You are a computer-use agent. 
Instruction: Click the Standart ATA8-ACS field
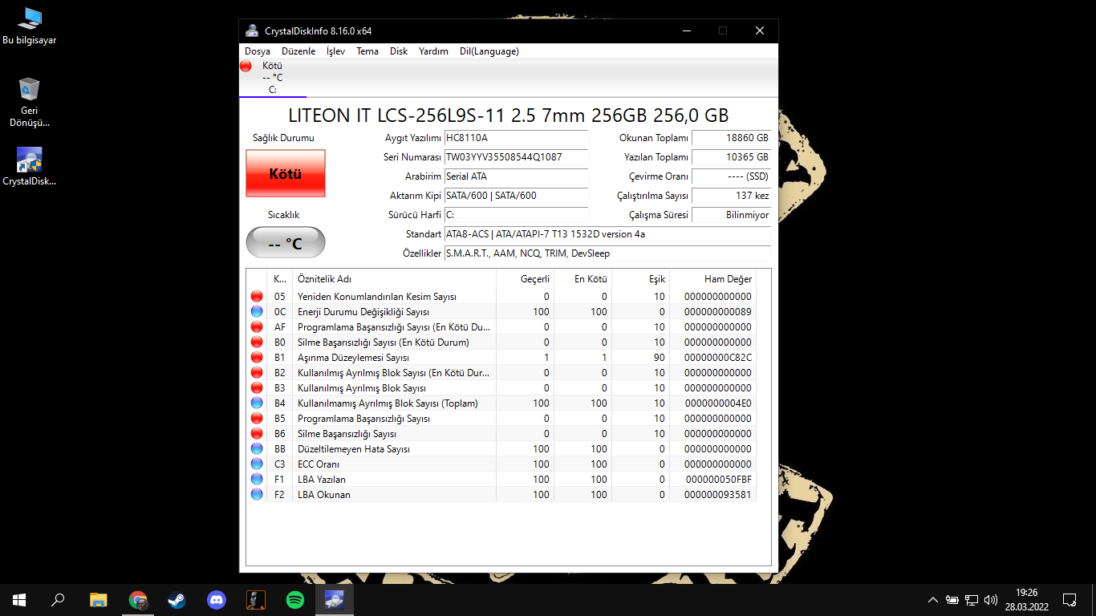607,234
